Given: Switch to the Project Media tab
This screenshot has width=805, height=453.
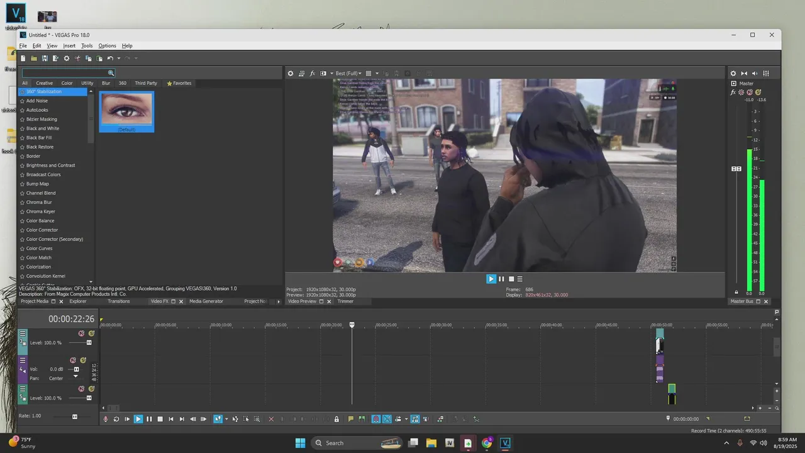Looking at the screenshot, I should click(35, 301).
